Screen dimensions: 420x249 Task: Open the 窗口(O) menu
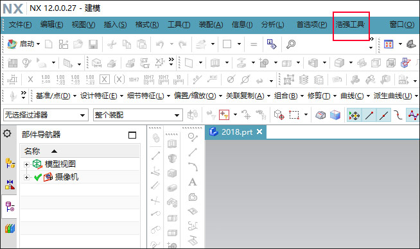pyautogui.click(x=402, y=24)
